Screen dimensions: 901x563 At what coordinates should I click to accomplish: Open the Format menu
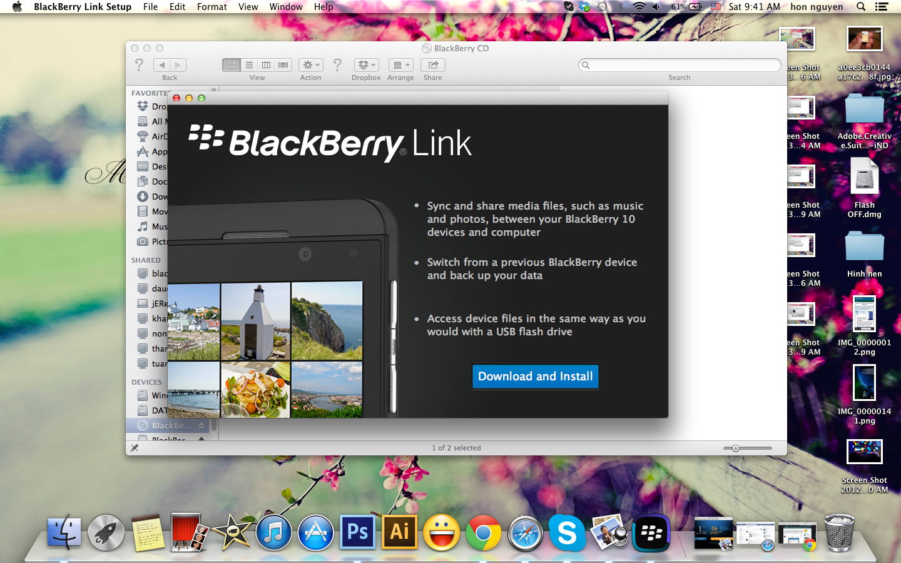click(x=211, y=7)
